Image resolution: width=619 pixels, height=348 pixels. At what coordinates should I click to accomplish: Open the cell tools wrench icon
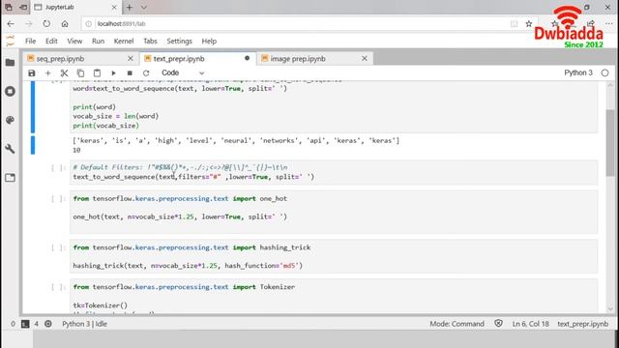tap(11, 149)
